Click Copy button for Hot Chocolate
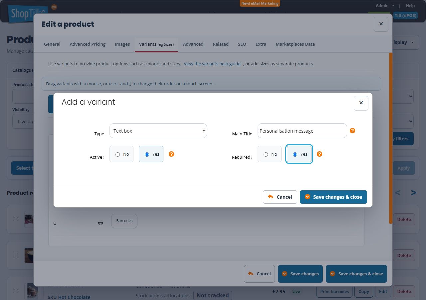Screen dimensions: 426x300 tap(364, 291)
